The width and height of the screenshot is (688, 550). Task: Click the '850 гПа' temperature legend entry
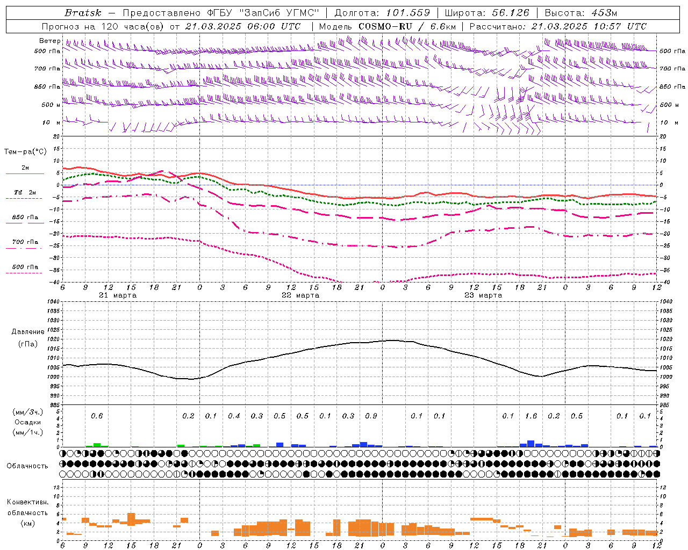pyautogui.click(x=25, y=218)
